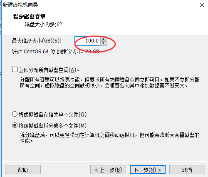Go back using the 上一步(B) button

pyautogui.click(x=108, y=170)
